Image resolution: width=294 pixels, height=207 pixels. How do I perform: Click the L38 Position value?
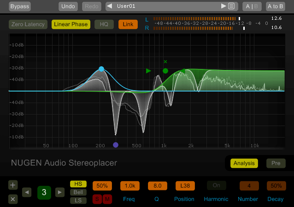click(x=185, y=186)
